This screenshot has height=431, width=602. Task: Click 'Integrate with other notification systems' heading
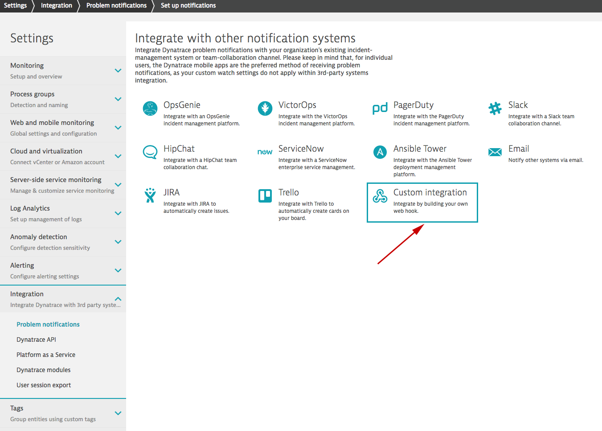point(246,38)
